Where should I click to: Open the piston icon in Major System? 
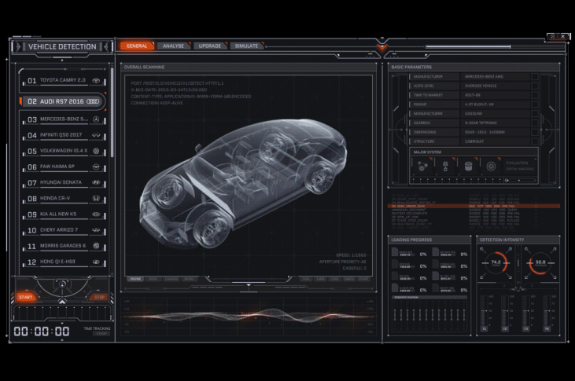(x=445, y=167)
